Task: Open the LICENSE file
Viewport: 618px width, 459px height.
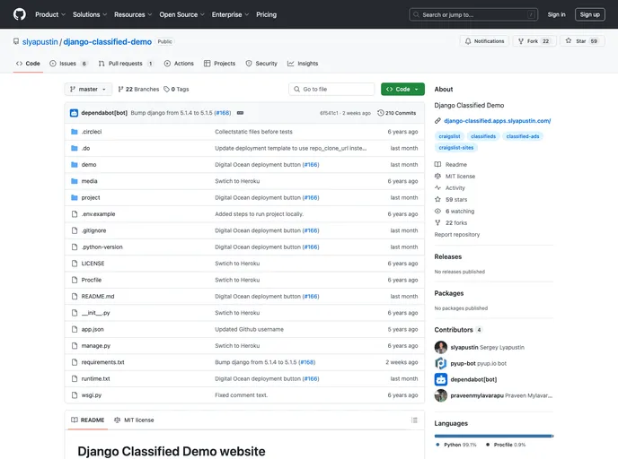Action: pyautogui.click(x=93, y=264)
